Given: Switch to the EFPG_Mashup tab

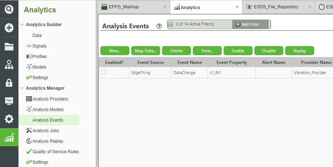Looking at the screenshot, I should [134, 7].
